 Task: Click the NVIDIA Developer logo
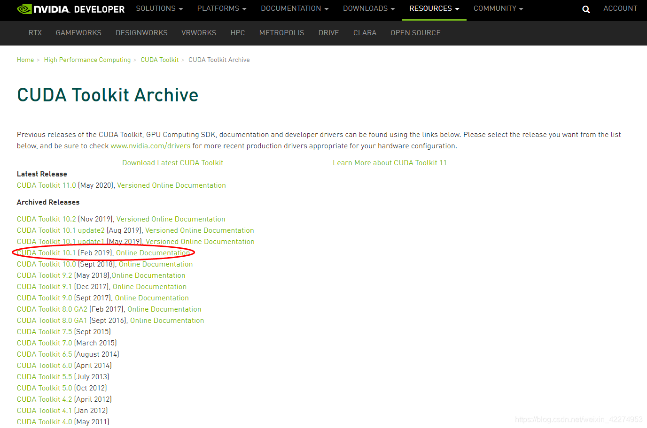tap(70, 9)
